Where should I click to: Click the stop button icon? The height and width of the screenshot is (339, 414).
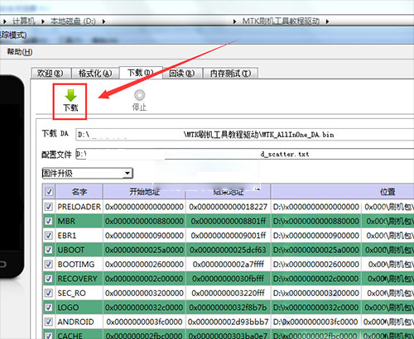(139, 95)
